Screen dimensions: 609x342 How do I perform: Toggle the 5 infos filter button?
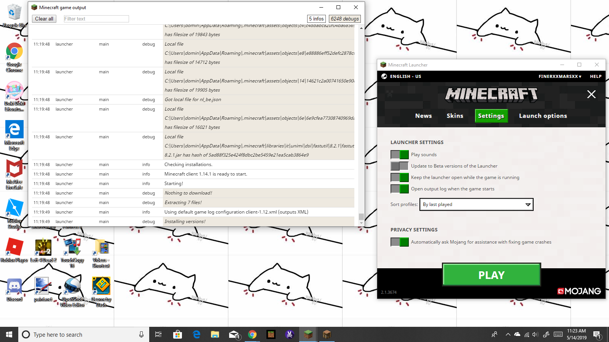pyautogui.click(x=316, y=19)
